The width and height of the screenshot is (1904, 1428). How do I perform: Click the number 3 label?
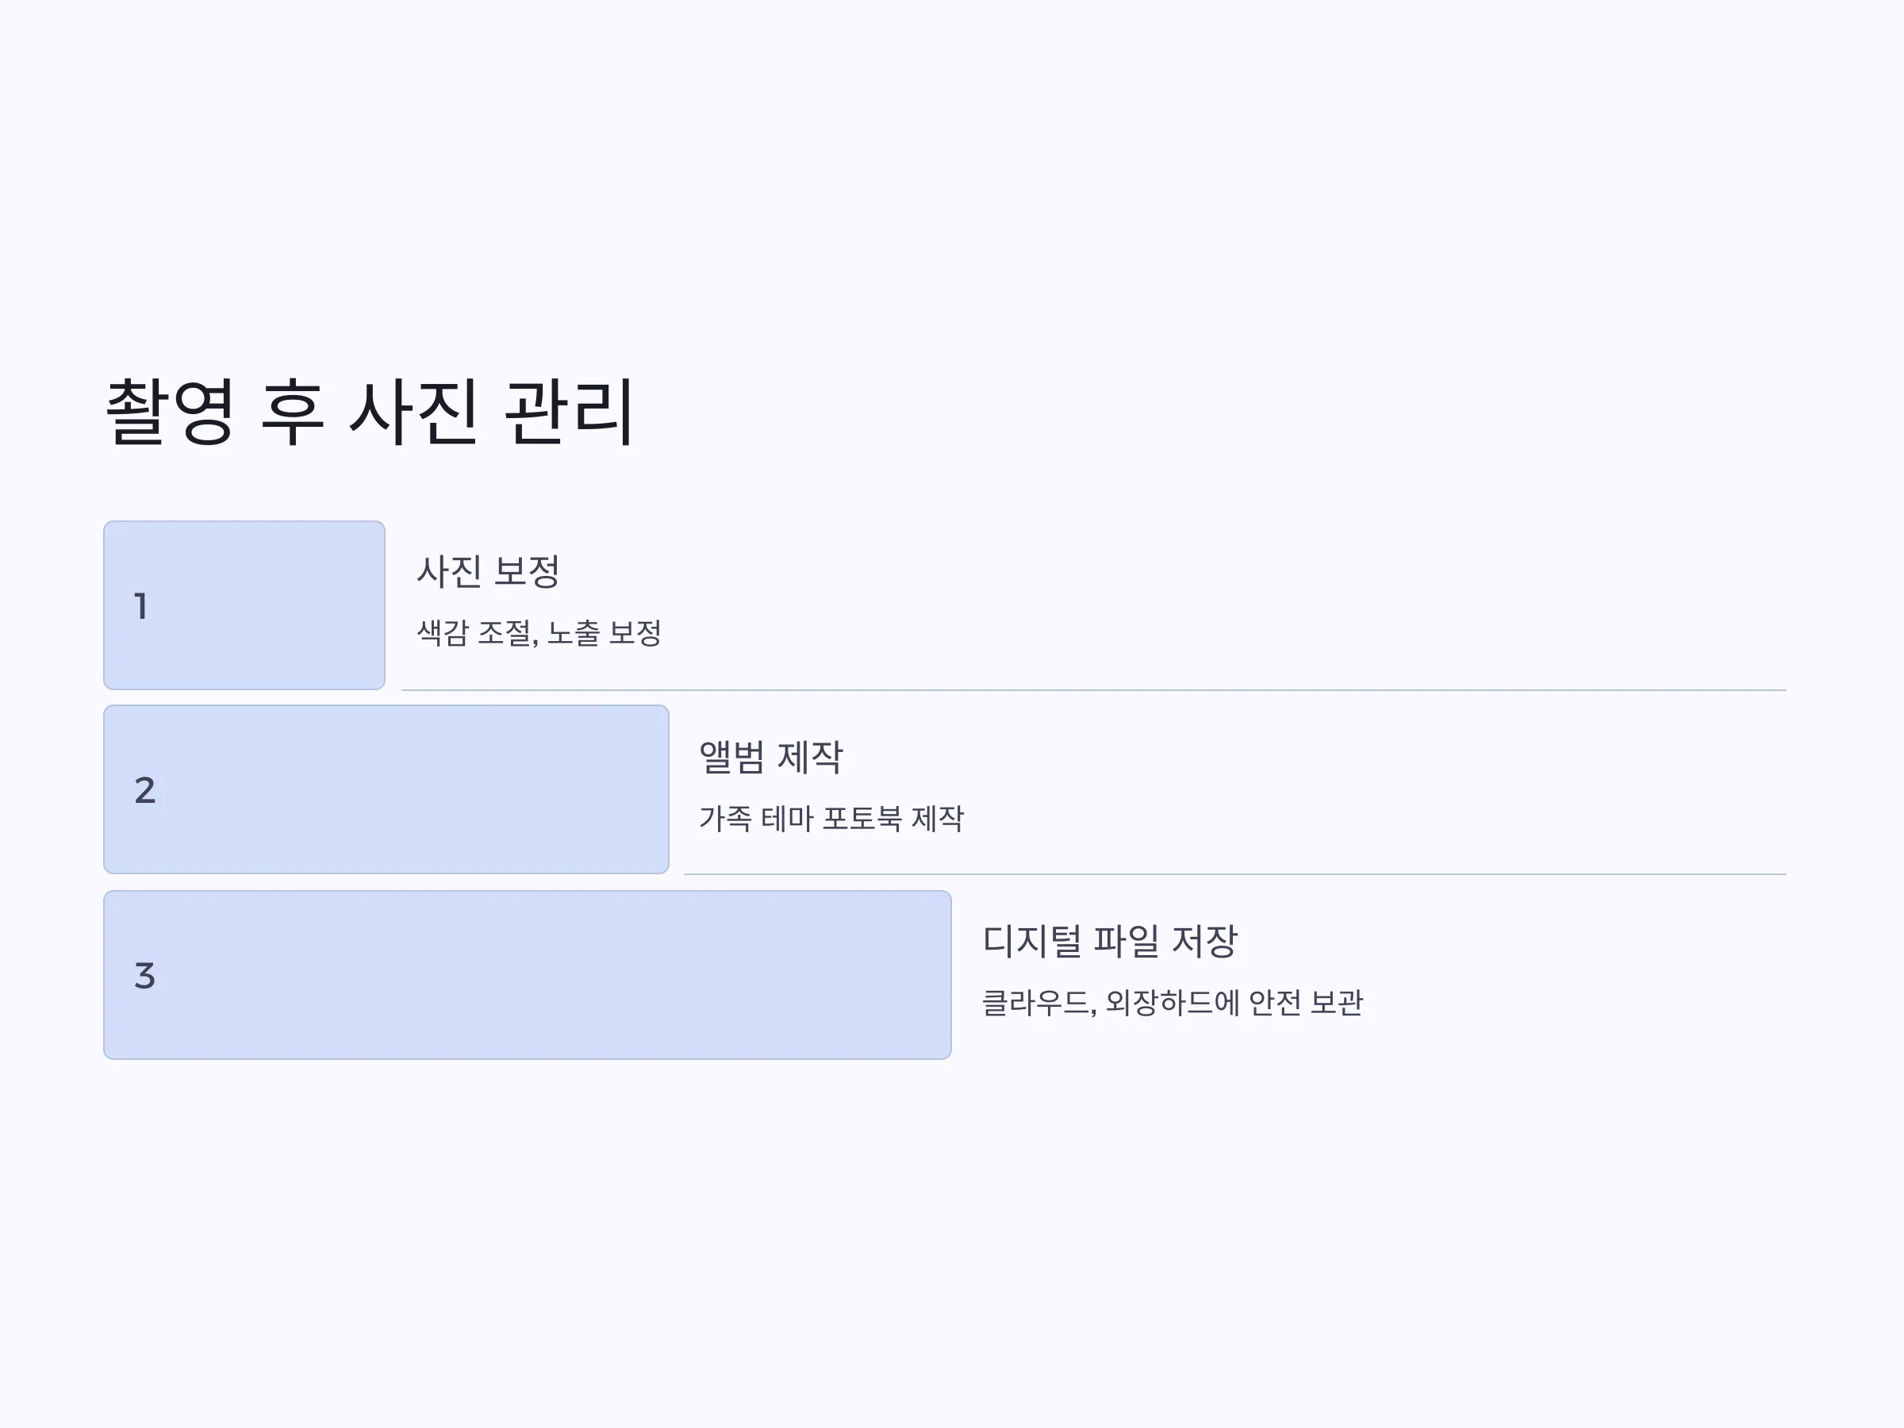click(144, 975)
